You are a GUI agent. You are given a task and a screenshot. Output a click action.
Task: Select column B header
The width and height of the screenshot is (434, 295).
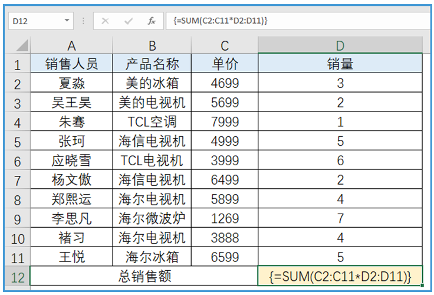(x=152, y=45)
